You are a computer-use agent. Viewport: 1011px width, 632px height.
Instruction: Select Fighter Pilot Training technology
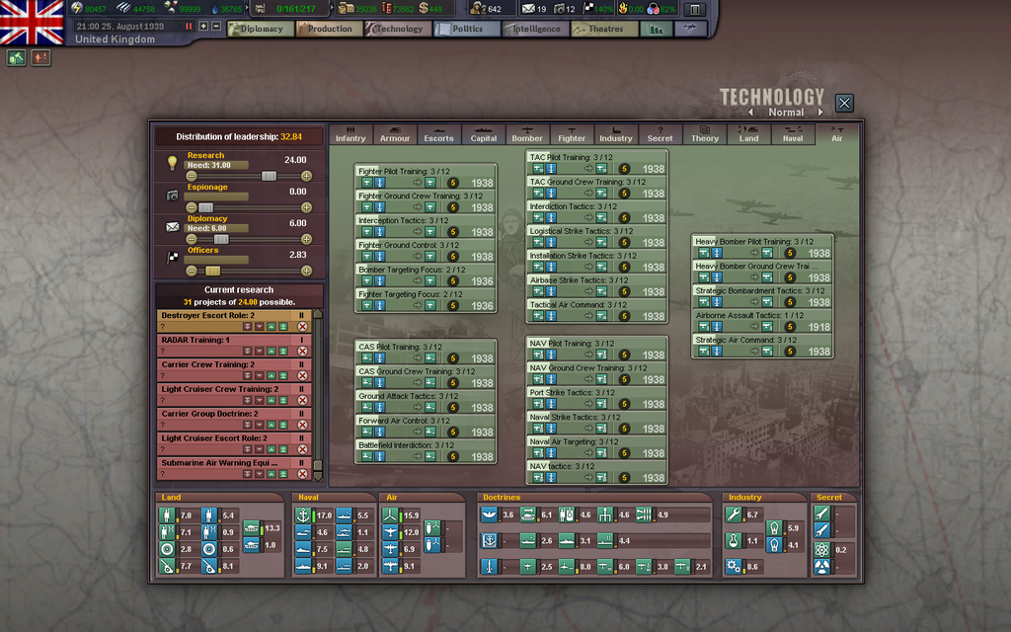tap(426, 178)
